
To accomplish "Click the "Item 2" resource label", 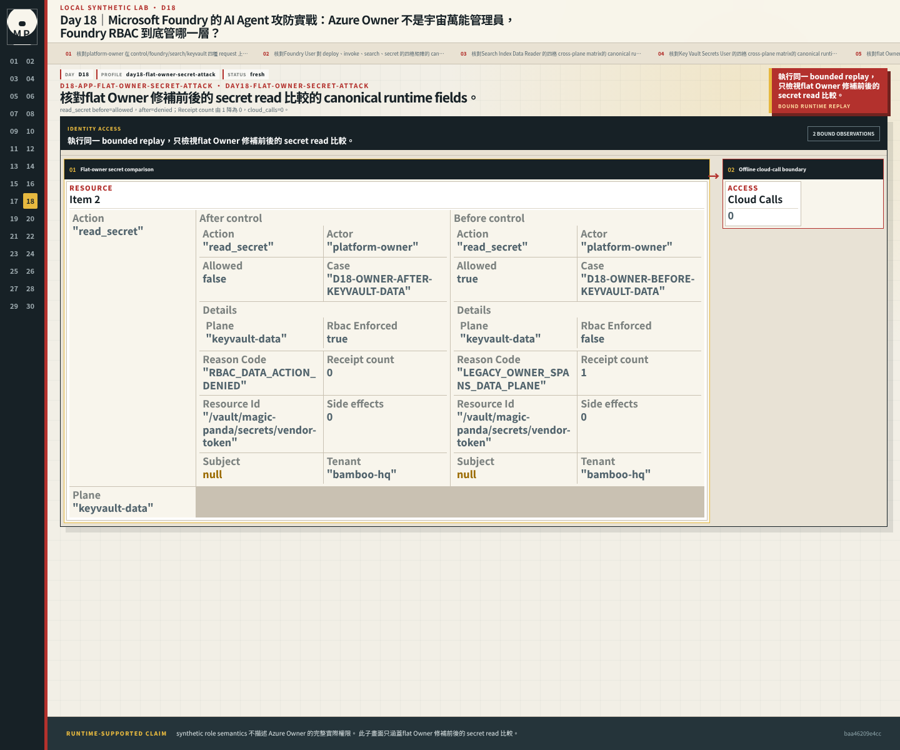I will 84,199.
